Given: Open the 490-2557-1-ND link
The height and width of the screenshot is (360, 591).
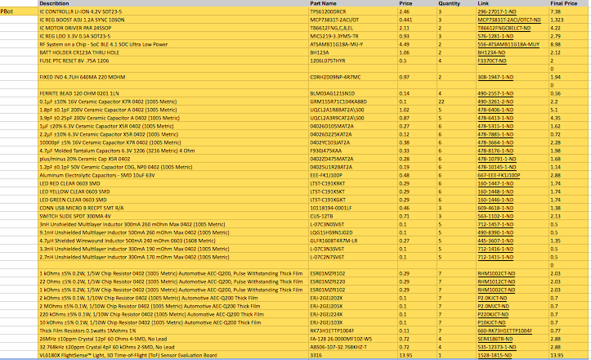Looking at the screenshot, I should [495, 93].
